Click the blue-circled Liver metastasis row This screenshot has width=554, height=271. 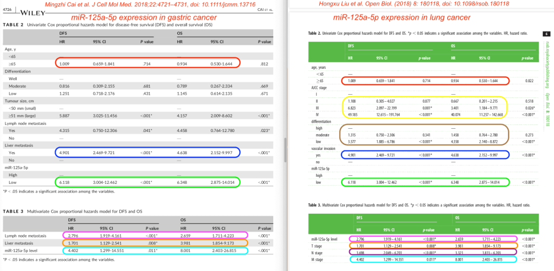[149, 153]
